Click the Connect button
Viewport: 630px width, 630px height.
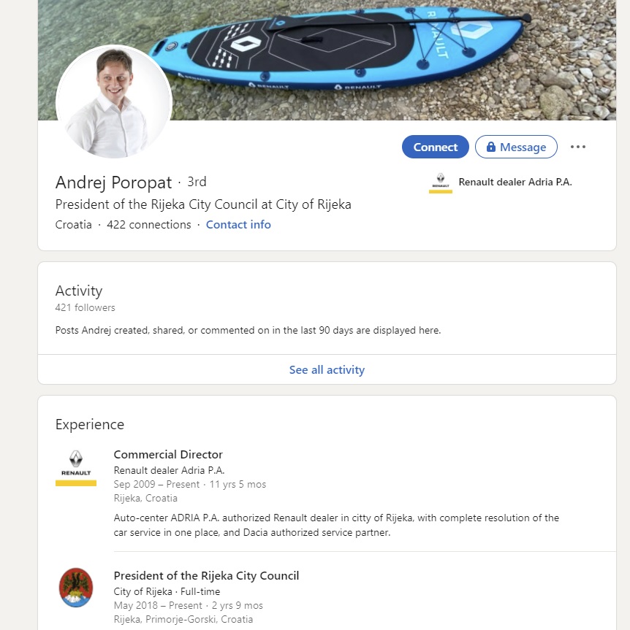(x=435, y=147)
